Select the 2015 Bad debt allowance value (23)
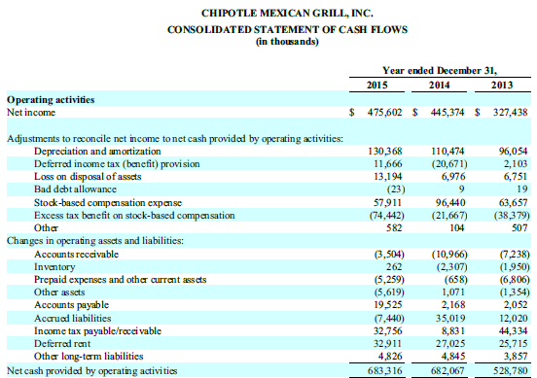Screen dimensions: 537x378 396,189
